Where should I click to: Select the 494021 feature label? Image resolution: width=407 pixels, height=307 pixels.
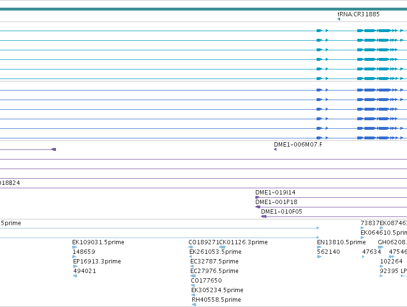pos(85,271)
